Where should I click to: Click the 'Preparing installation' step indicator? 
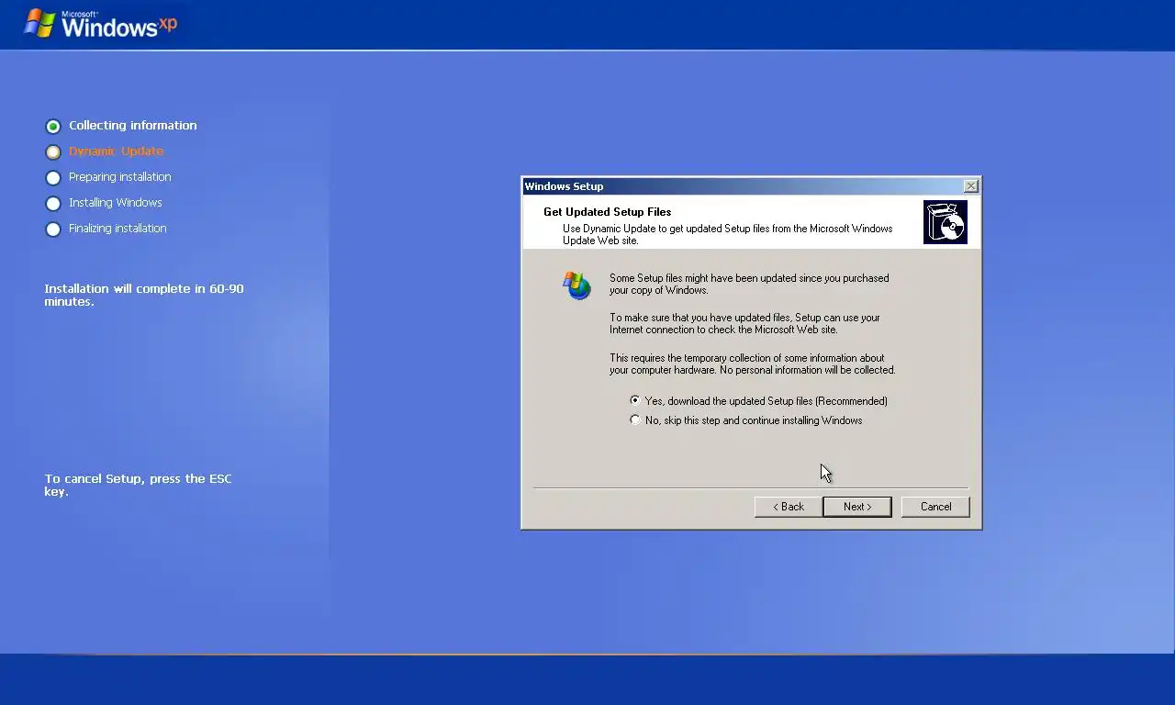tap(53, 177)
